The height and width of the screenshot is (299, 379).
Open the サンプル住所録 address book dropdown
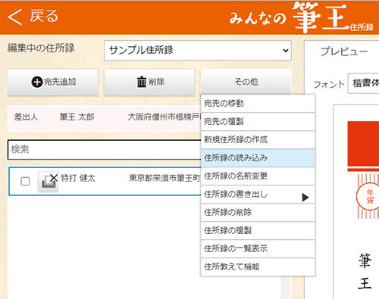pyautogui.click(x=198, y=51)
